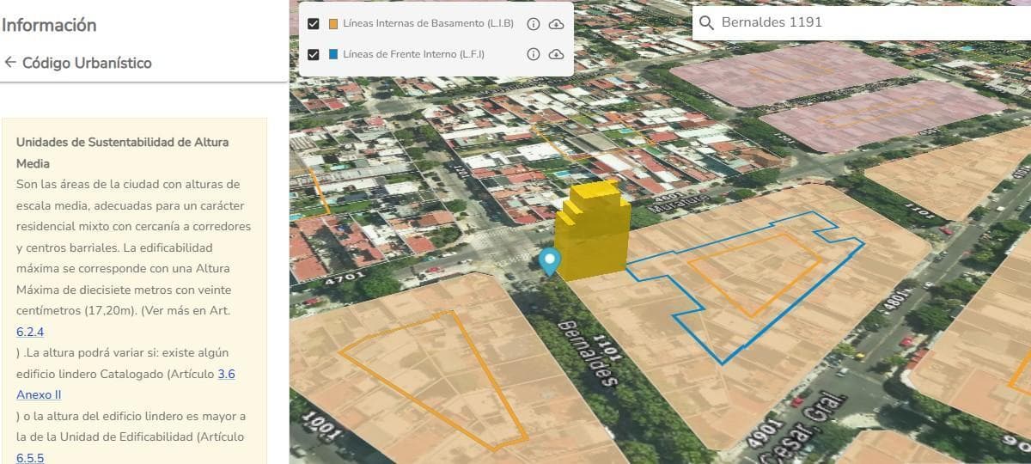Click the magnifying glass search icon
1031x464 pixels.
click(707, 23)
